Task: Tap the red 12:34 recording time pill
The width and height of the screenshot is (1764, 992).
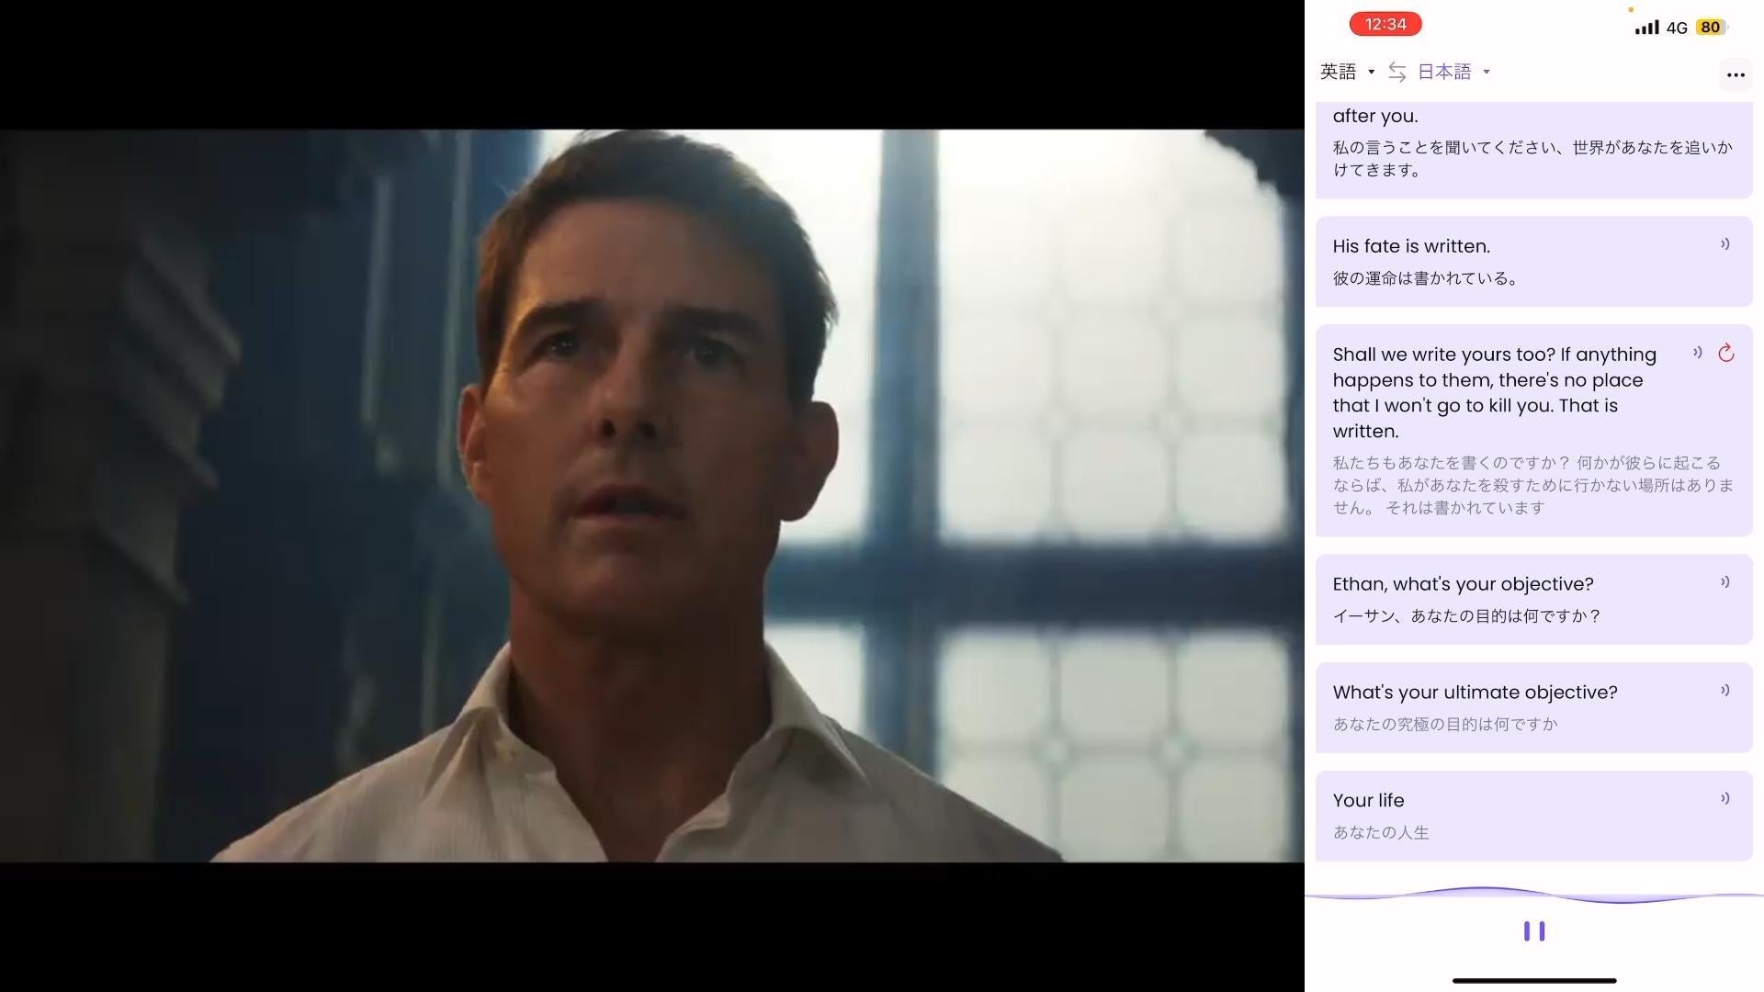Action: tap(1385, 24)
